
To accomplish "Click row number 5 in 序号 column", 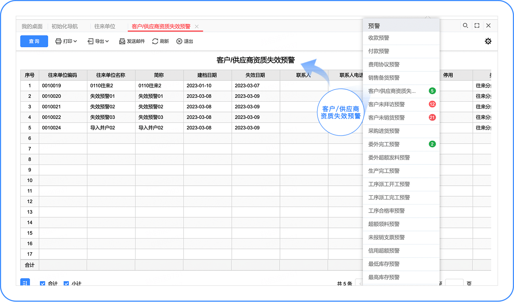I will coord(30,128).
